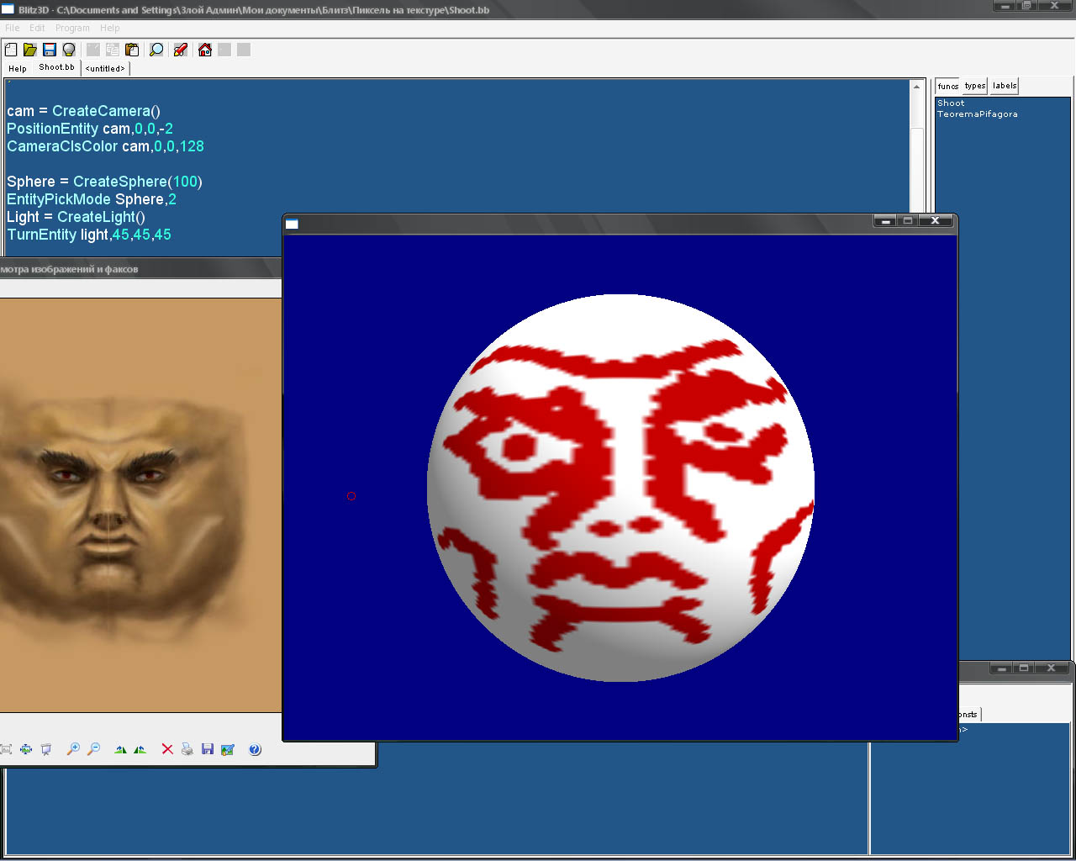The image size is (1076, 861).
Task: Open the File menu
Action: pyautogui.click(x=13, y=28)
